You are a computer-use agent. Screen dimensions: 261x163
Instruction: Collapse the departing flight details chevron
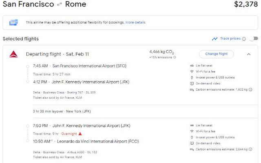(x=249, y=54)
